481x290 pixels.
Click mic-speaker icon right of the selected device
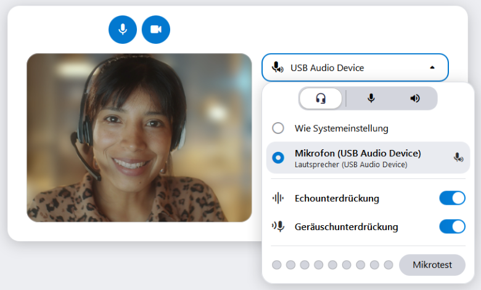[x=458, y=157]
